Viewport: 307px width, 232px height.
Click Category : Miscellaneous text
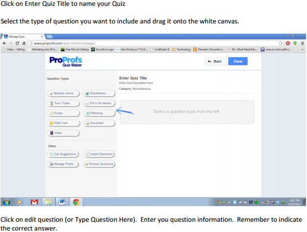coord(135,89)
